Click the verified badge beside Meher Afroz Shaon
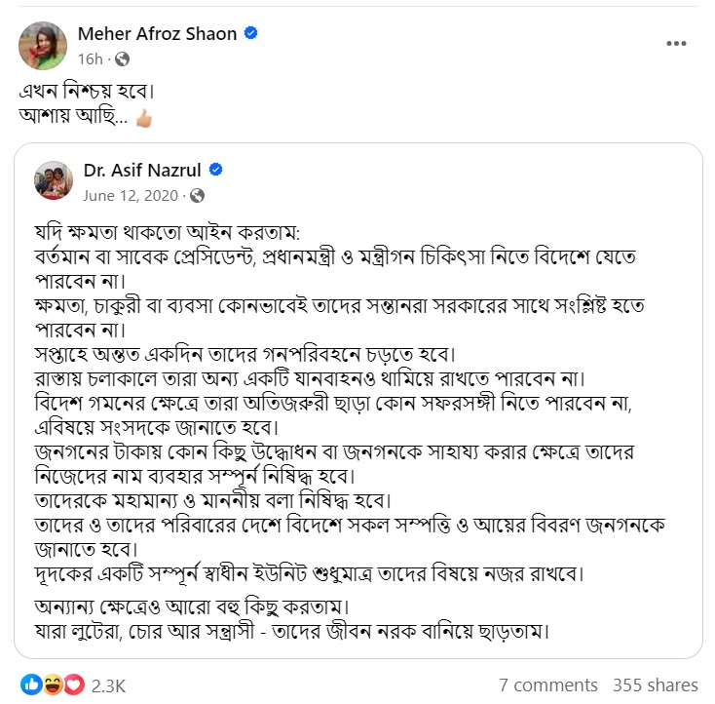 point(251,34)
